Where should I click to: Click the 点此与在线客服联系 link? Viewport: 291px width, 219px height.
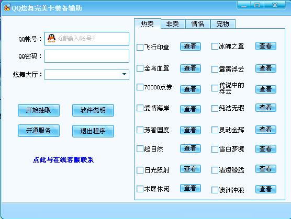click(x=63, y=160)
